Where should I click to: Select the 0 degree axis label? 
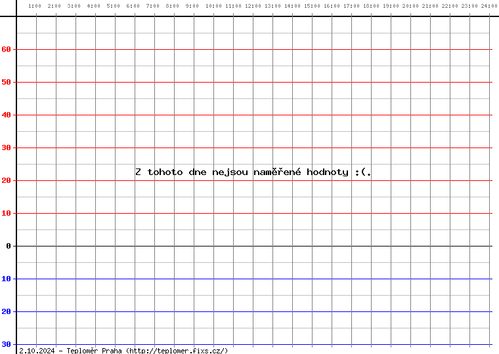coord(8,246)
